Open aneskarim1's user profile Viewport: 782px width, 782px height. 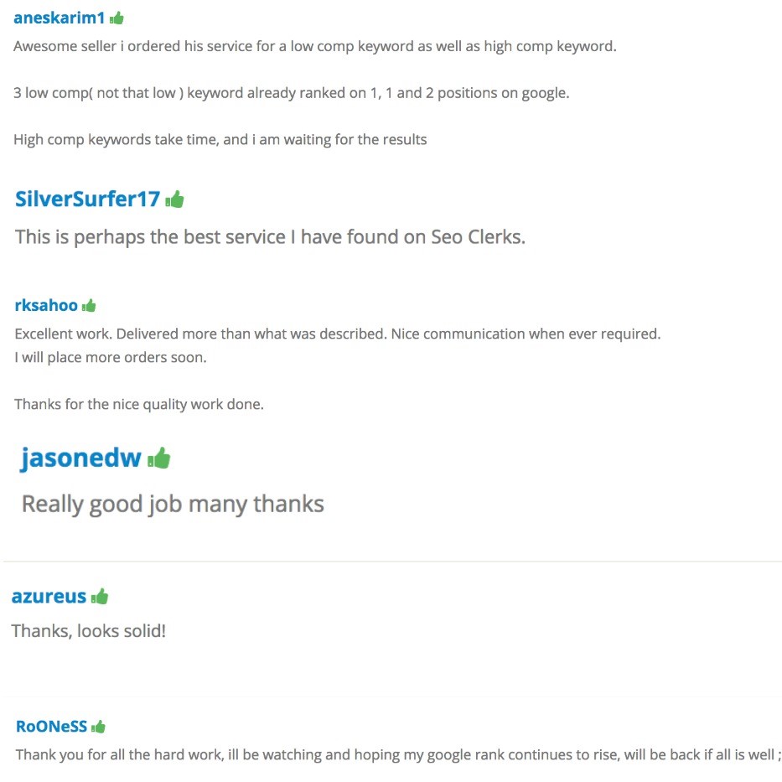pos(59,18)
